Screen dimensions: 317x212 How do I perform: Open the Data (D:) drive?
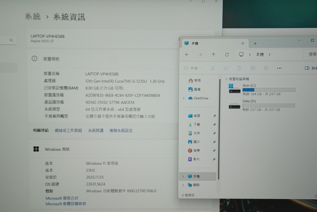pos(262,105)
